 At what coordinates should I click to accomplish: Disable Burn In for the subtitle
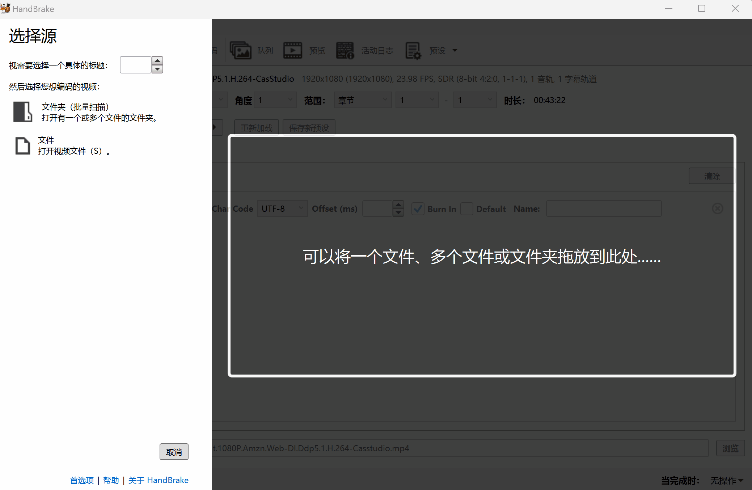click(418, 209)
